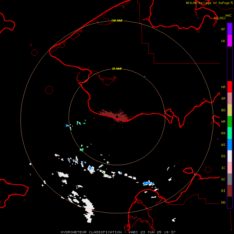The height and width of the screenshot is (234, 234).
Task: Click the GC legend label
Action: [223, 179]
